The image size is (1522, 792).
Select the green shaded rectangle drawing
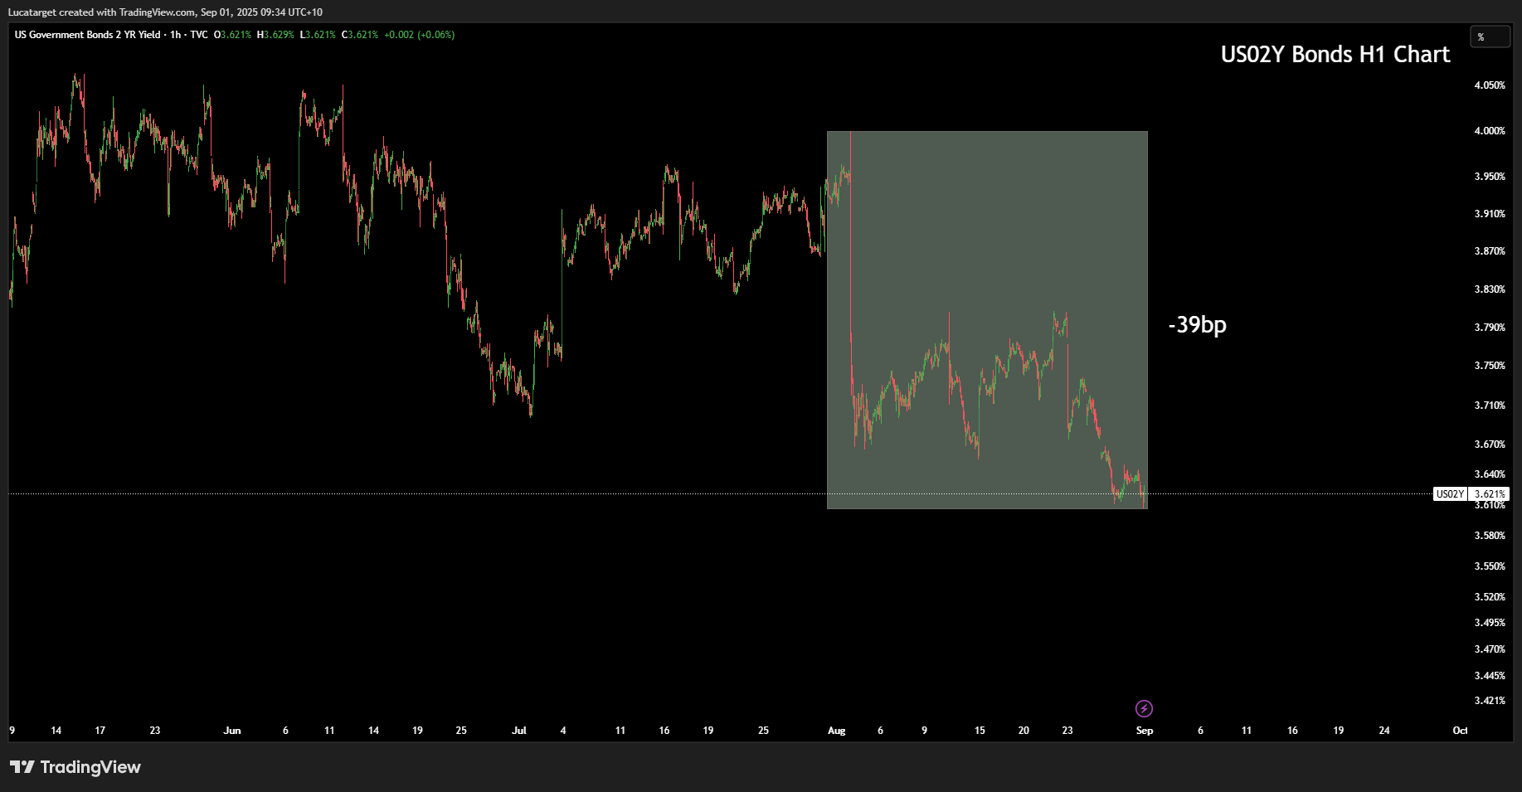tap(987, 249)
